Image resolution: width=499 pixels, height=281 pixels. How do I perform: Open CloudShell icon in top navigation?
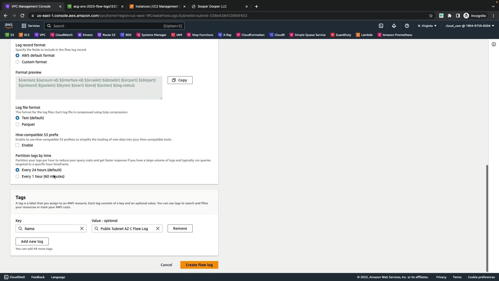(x=381, y=26)
